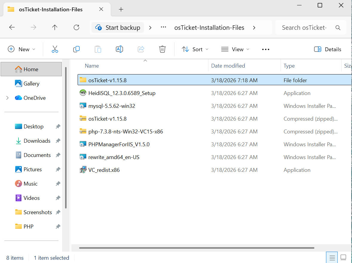352x263 pixels.
Task: Click the pin icon beside Downloads
Action: click(x=58, y=141)
